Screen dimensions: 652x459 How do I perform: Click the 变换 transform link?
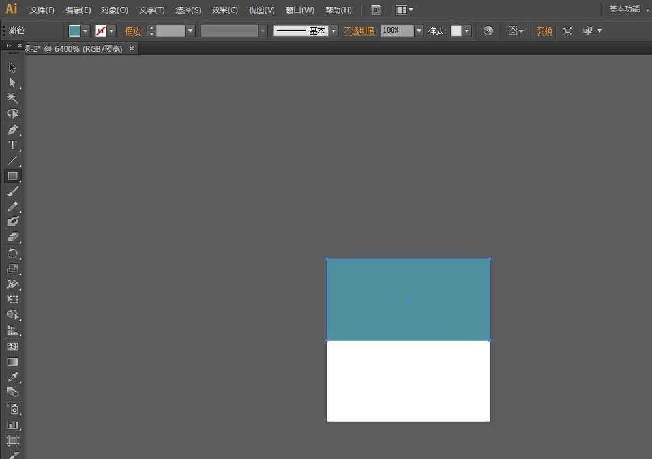(x=544, y=31)
